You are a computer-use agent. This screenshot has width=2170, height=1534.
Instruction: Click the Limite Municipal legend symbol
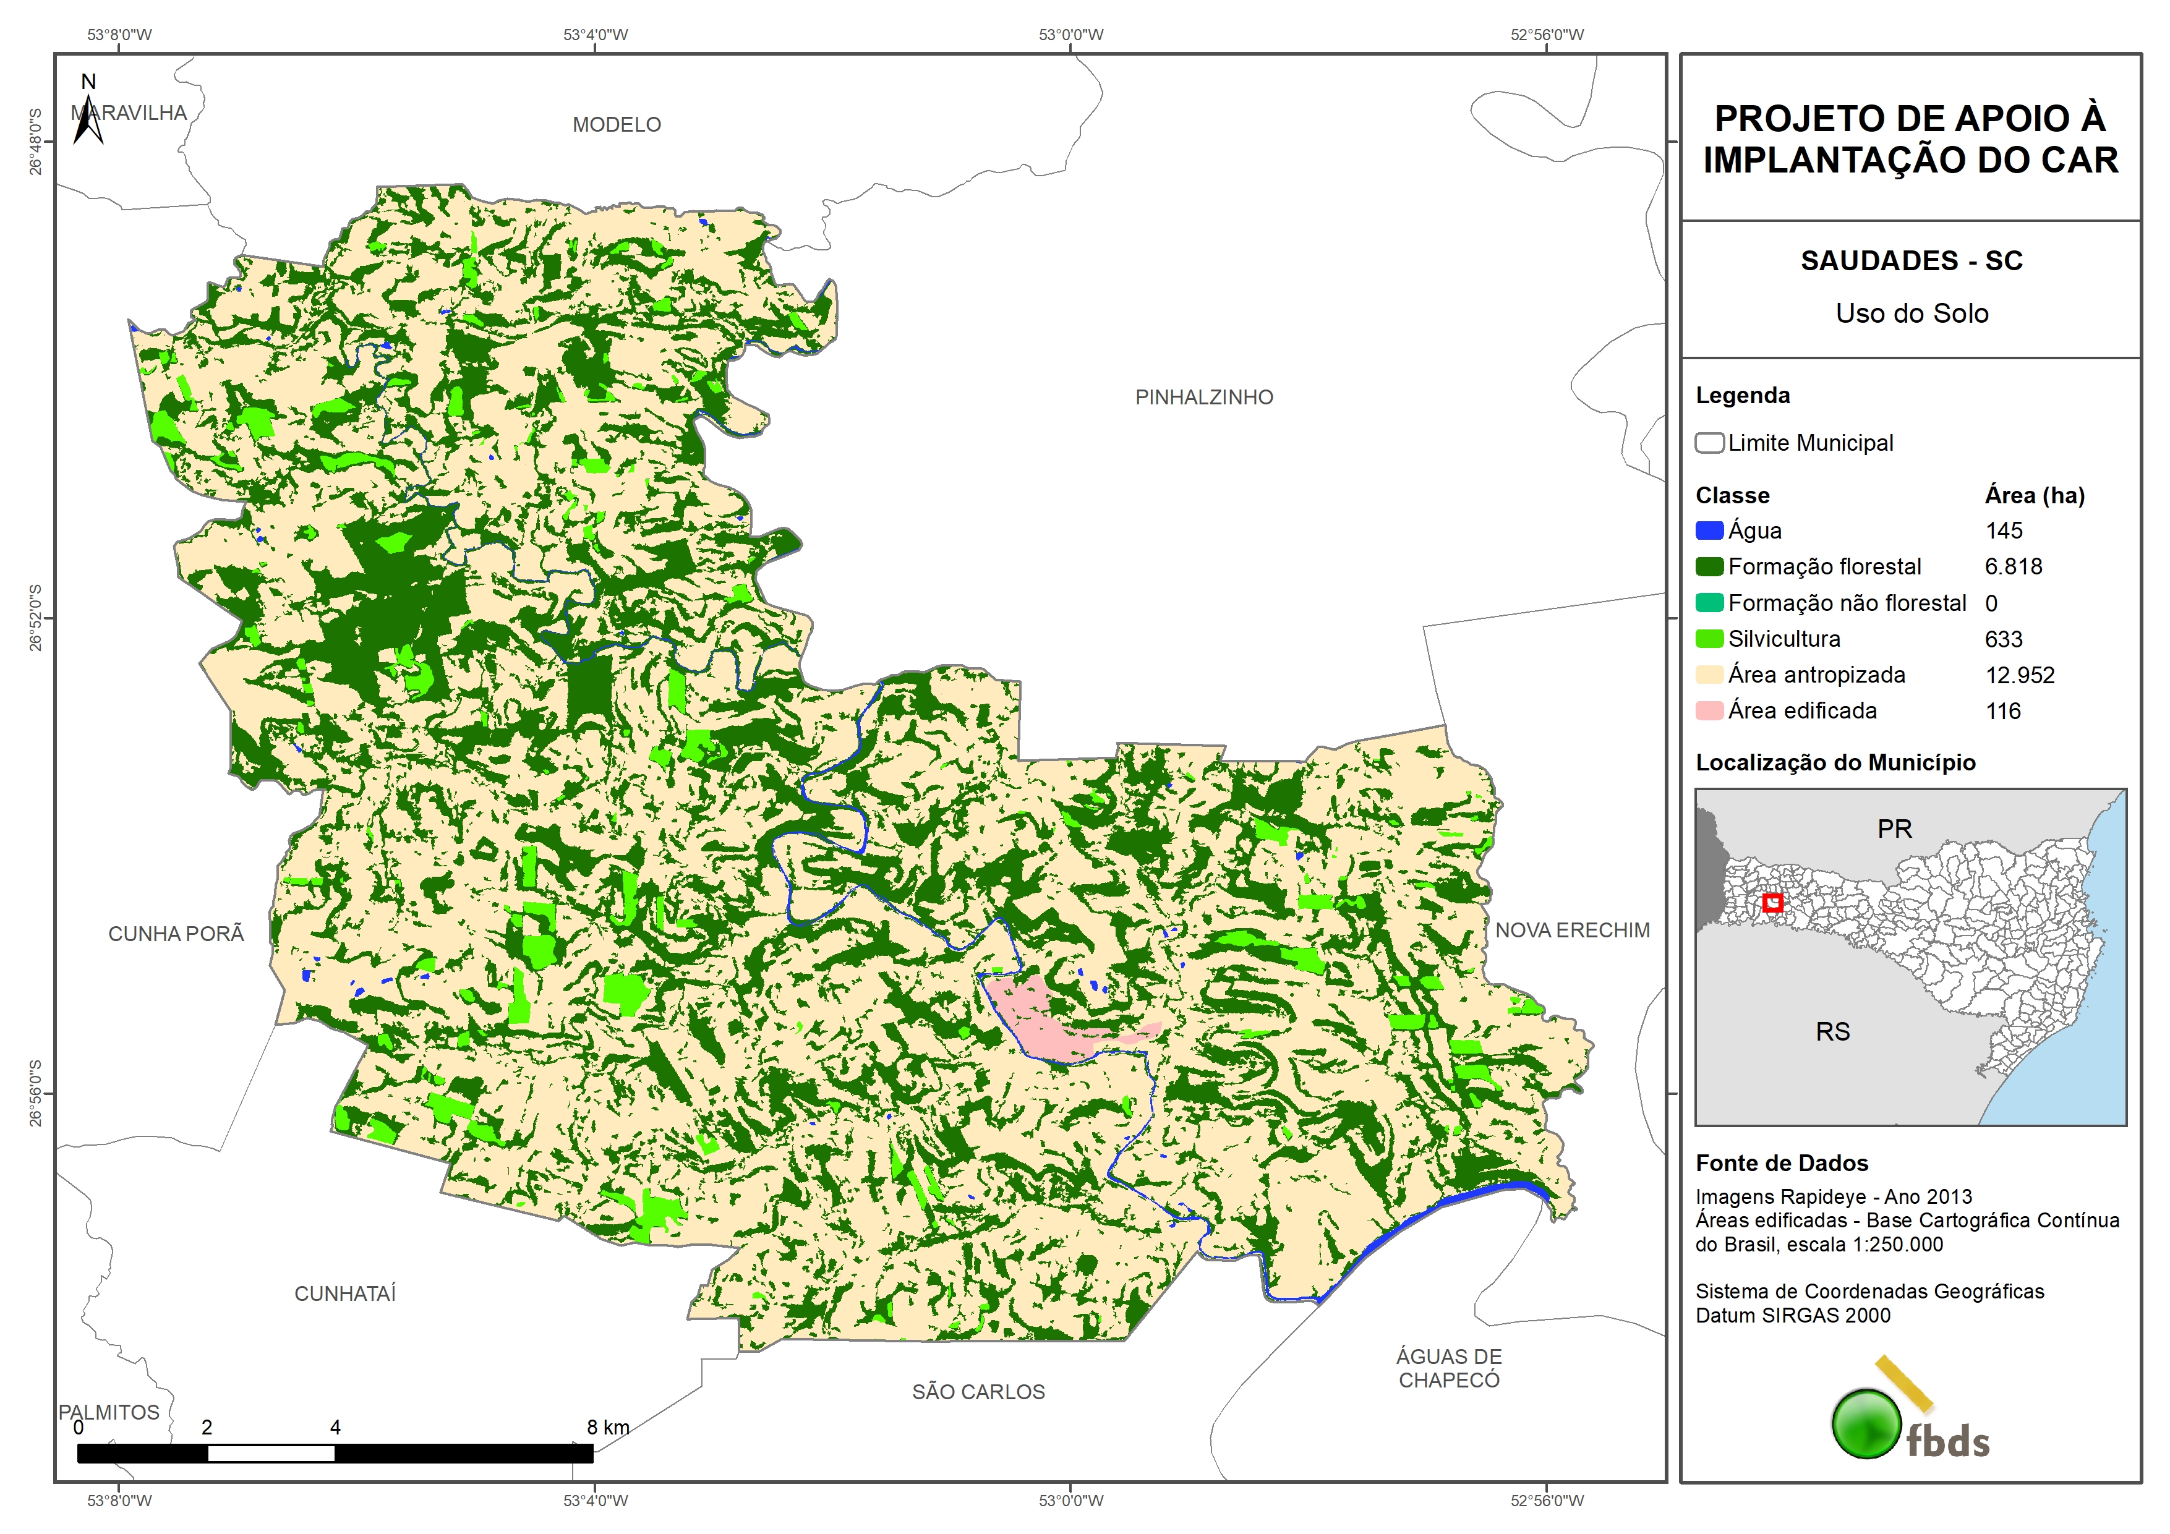(x=1709, y=442)
